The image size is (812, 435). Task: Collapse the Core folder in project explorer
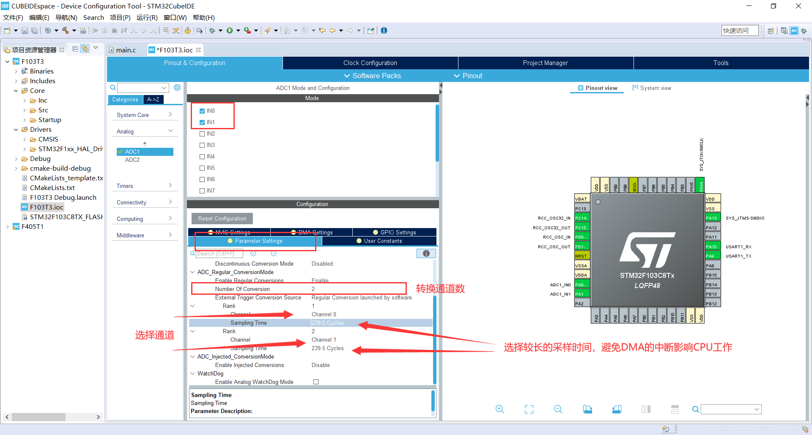(16, 90)
